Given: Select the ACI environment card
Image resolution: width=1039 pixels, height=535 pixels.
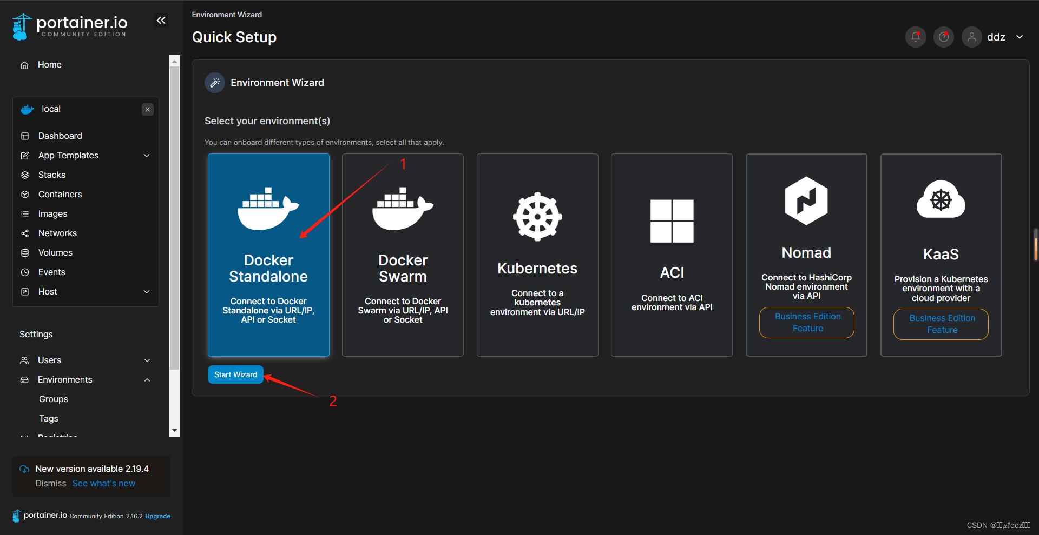Looking at the screenshot, I should [x=672, y=255].
